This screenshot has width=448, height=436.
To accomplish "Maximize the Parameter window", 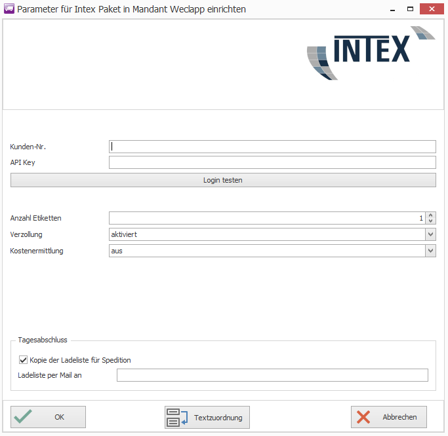I will coord(411,9).
